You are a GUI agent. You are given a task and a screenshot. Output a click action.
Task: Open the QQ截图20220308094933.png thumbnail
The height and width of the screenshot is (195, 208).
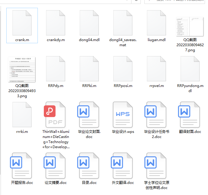22,70
